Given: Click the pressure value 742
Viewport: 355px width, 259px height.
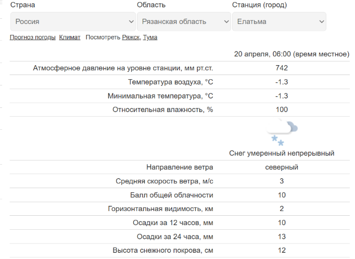Looking at the screenshot, I should 282,68.
